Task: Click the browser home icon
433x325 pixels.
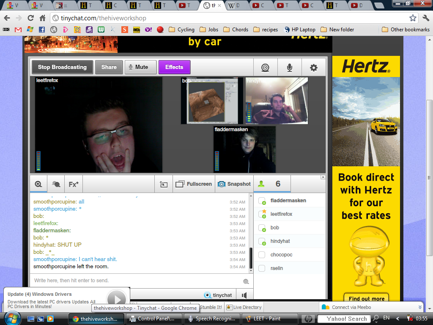Action: pos(42,18)
